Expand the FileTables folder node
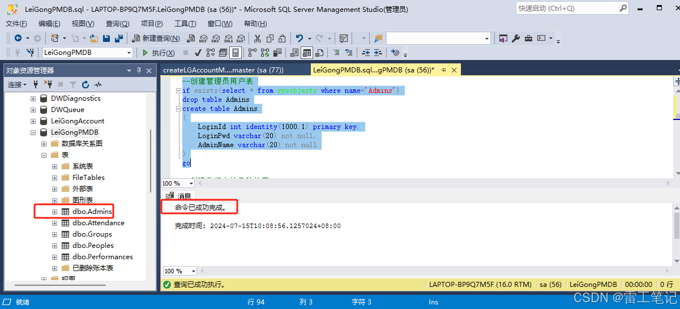 coord(54,178)
